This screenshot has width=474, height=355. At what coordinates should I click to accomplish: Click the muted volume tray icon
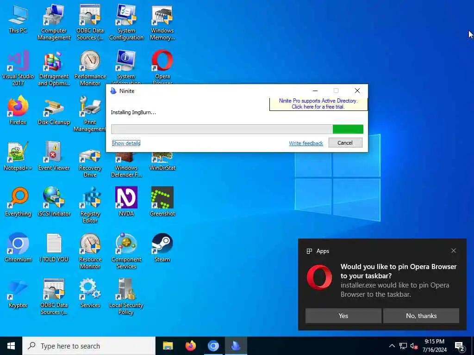[414, 346]
